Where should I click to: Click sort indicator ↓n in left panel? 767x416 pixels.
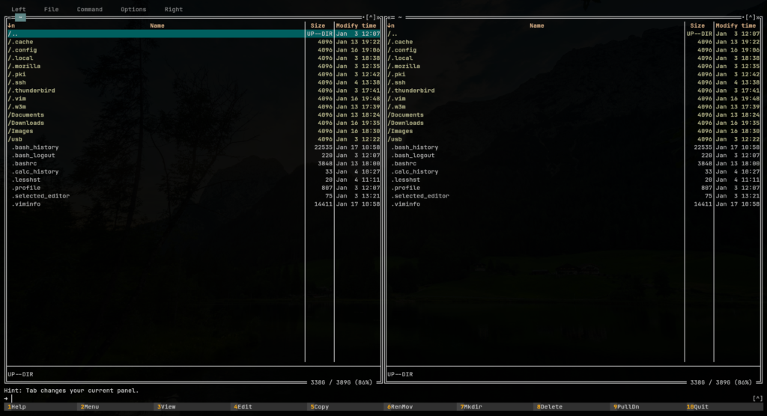[x=11, y=25]
